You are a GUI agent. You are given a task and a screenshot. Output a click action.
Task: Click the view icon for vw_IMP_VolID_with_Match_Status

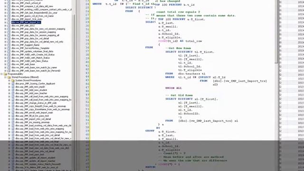point(9,58)
